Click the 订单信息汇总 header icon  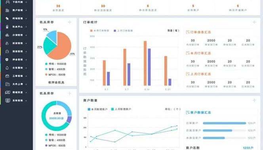187,32
